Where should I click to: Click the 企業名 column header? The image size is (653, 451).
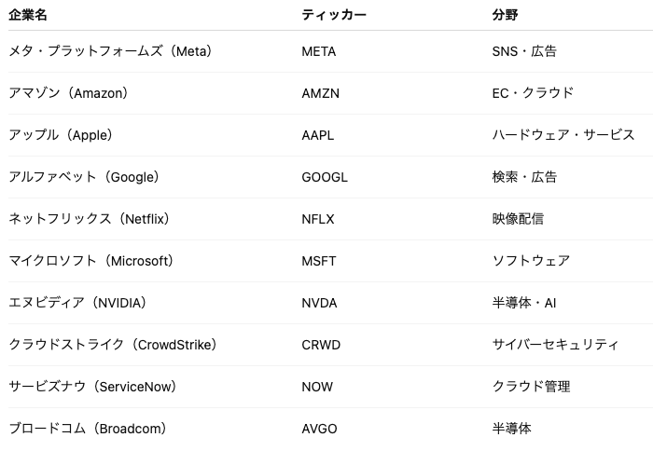[x=28, y=15]
